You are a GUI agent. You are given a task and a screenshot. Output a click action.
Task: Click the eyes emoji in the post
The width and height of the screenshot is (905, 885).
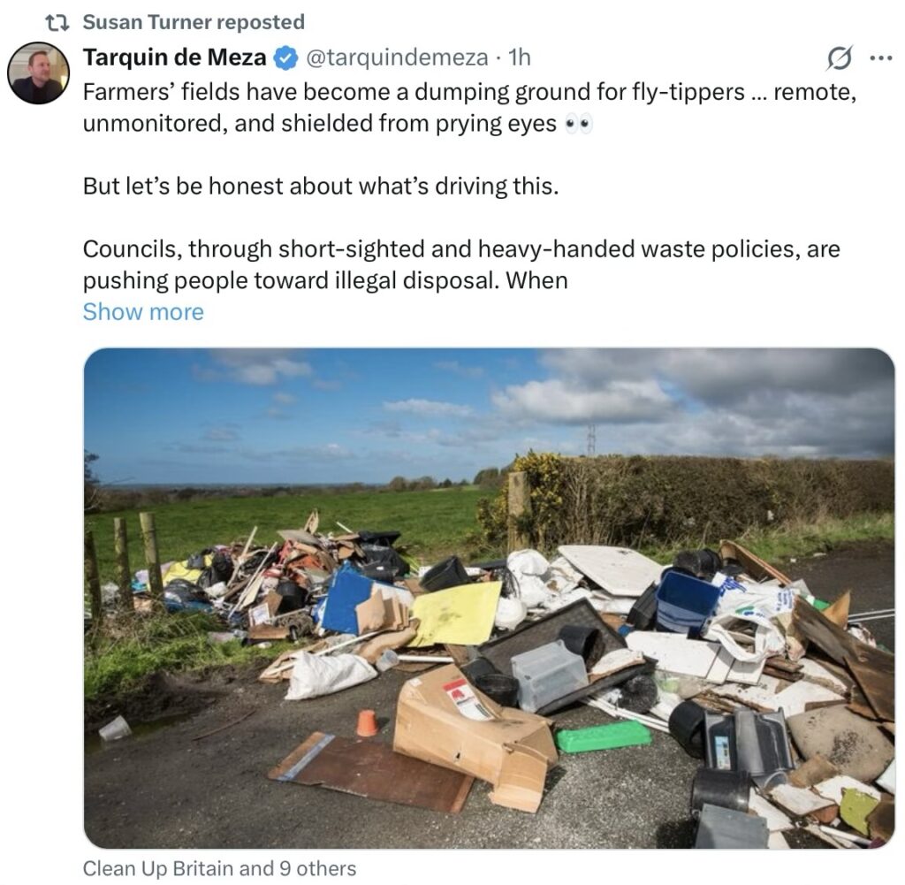578,125
